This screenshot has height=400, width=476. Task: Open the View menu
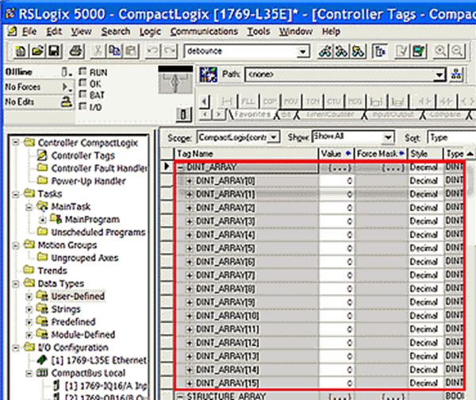tap(81, 31)
